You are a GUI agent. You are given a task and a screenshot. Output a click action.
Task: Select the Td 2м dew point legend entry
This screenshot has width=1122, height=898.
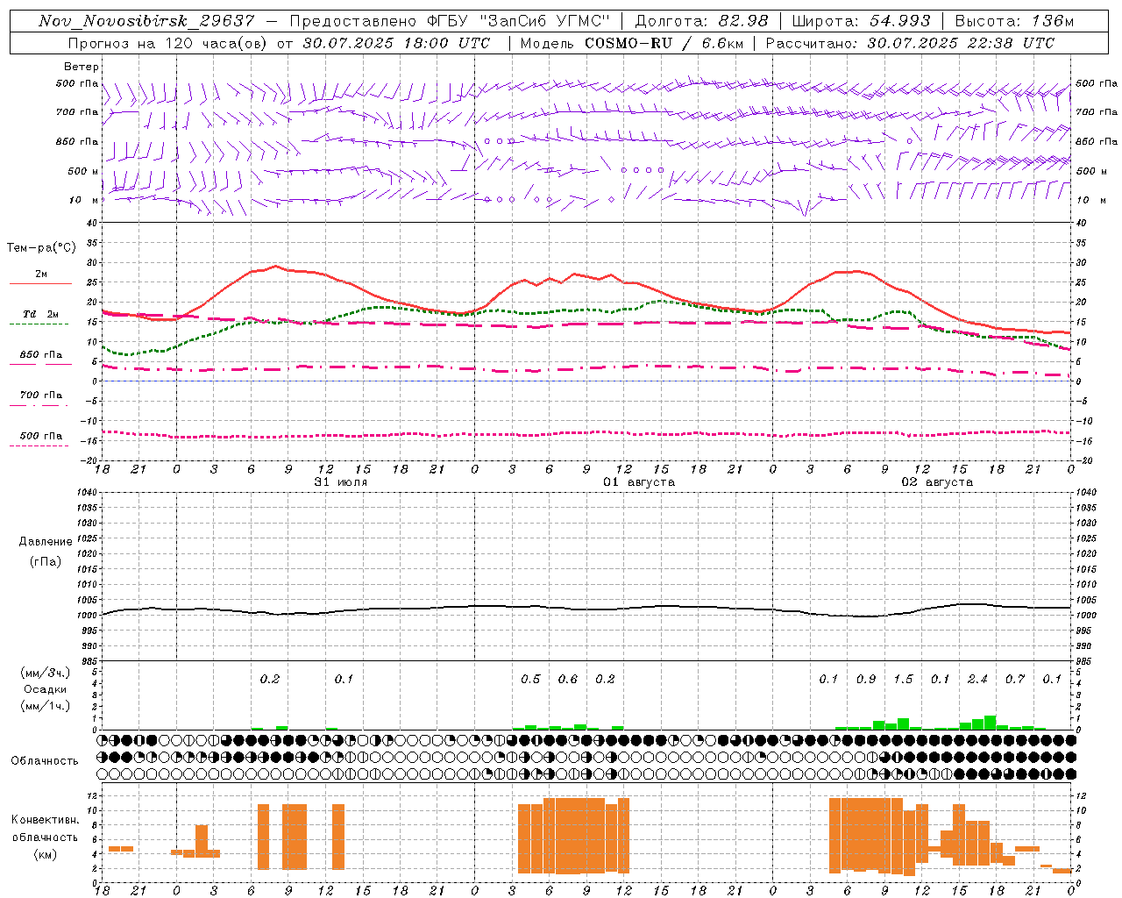(x=40, y=315)
